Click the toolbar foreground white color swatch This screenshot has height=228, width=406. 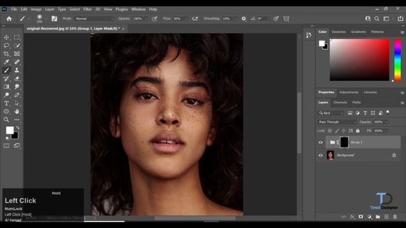click(10, 130)
